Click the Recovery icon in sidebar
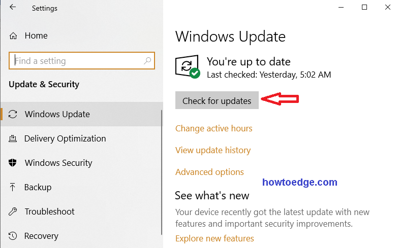 (14, 236)
